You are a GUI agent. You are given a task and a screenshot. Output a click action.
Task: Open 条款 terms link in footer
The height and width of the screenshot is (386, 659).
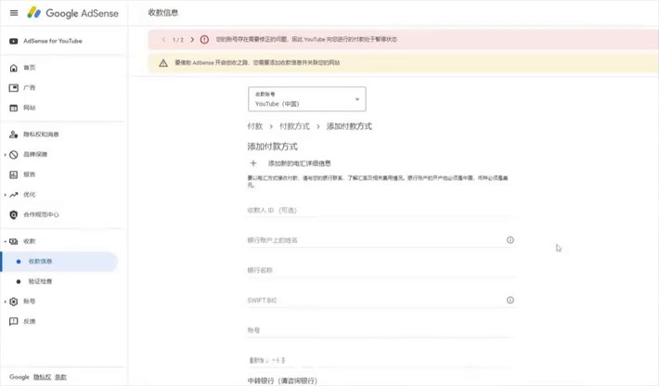[60, 377]
